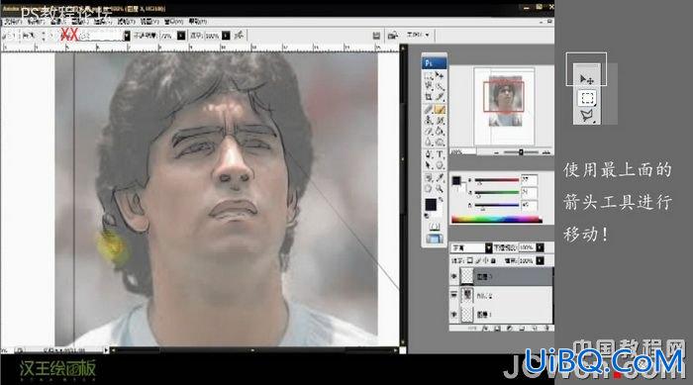Open Adobe Bridge from the options bar

coord(392,36)
